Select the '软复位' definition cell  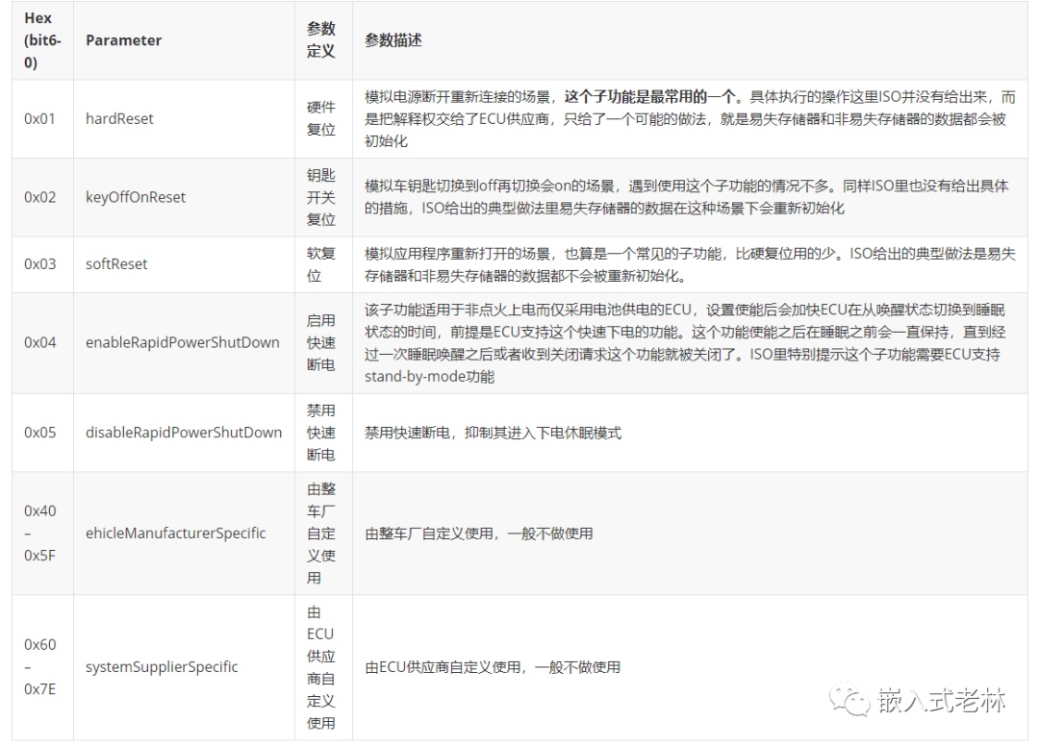coord(323,264)
